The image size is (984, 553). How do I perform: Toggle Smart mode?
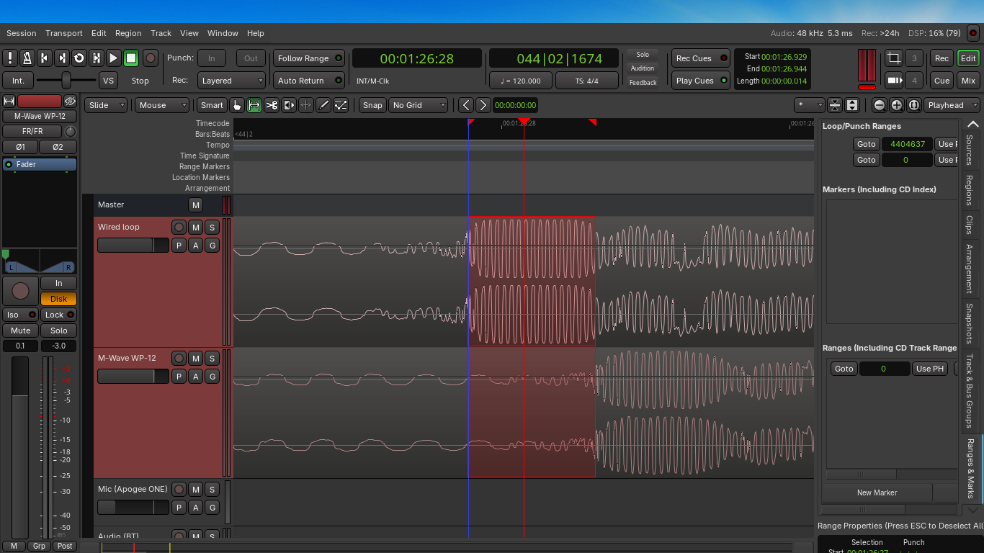[x=212, y=105]
